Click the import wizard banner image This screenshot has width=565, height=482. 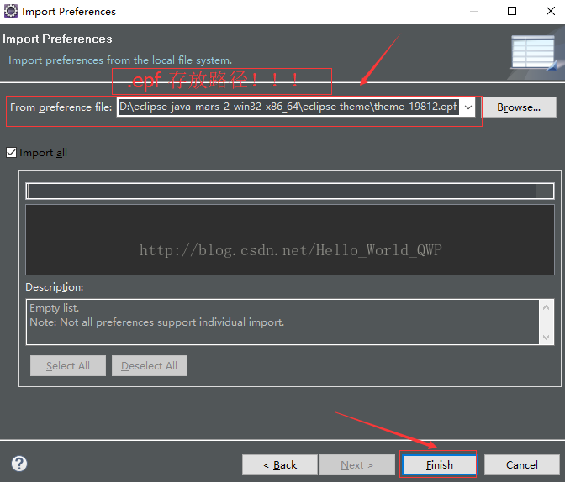click(535, 55)
